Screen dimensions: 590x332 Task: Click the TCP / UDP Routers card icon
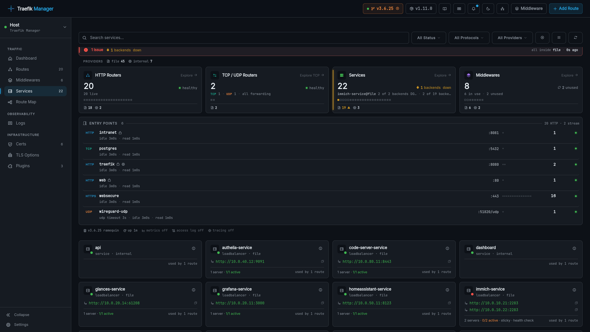click(x=215, y=75)
